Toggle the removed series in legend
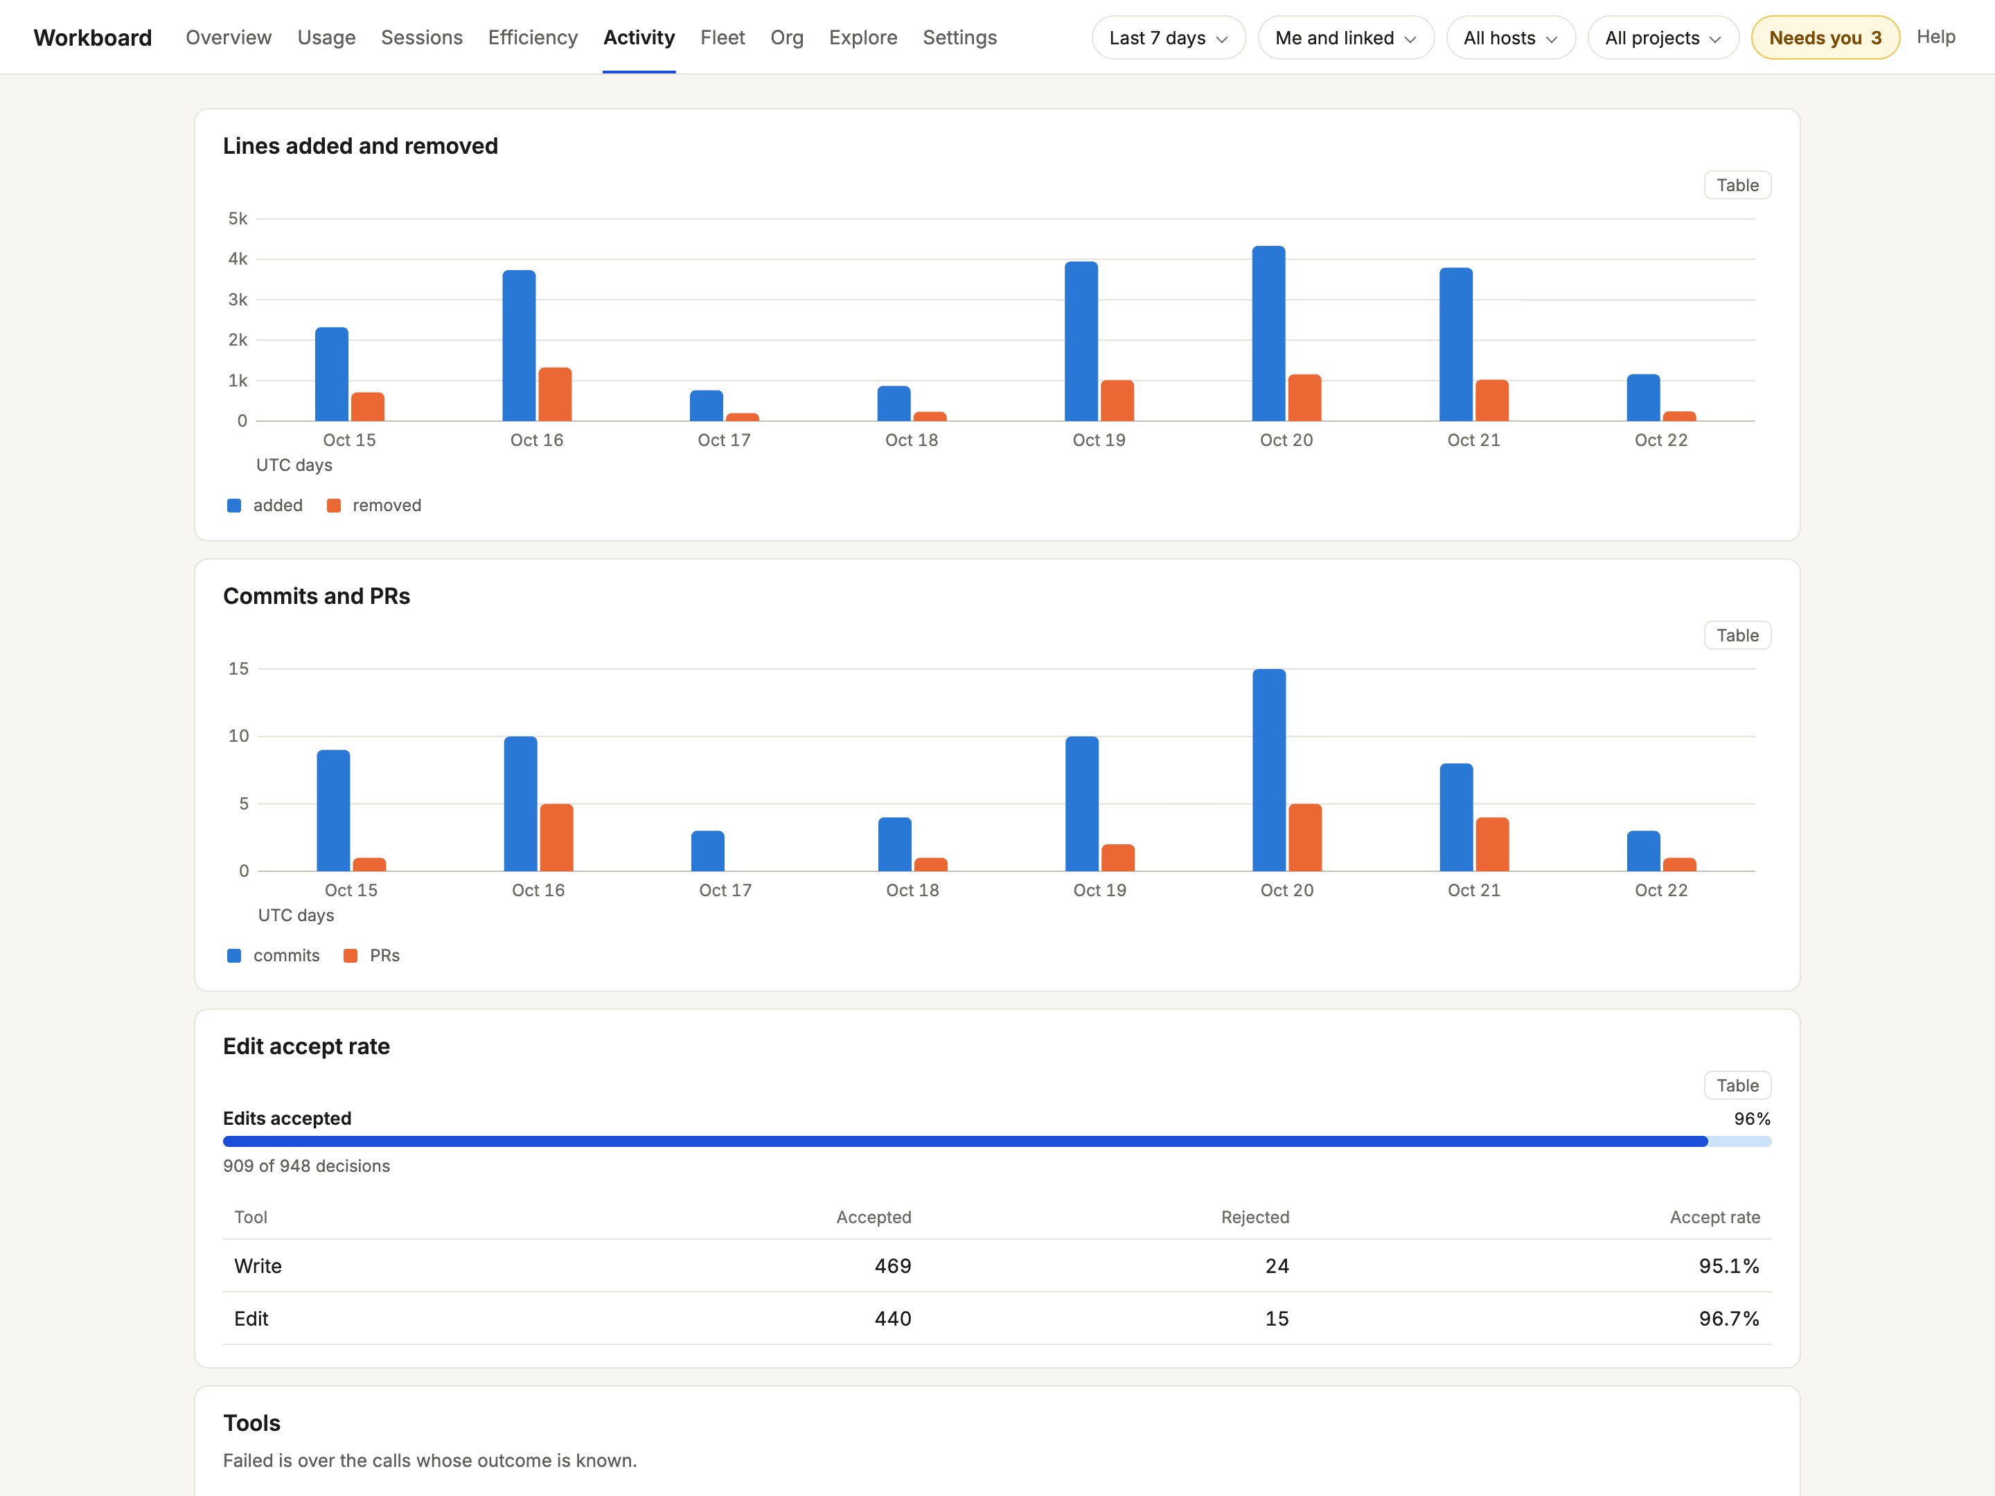Screen dimensions: 1995x1496 (x=374, y=505)
